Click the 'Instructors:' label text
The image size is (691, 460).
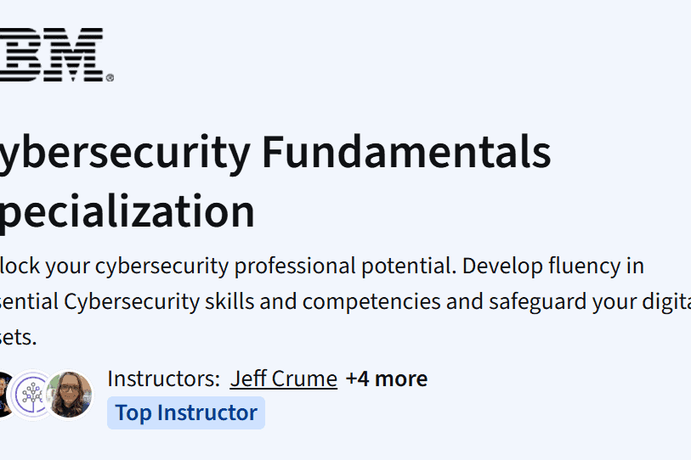click(163, 379)
